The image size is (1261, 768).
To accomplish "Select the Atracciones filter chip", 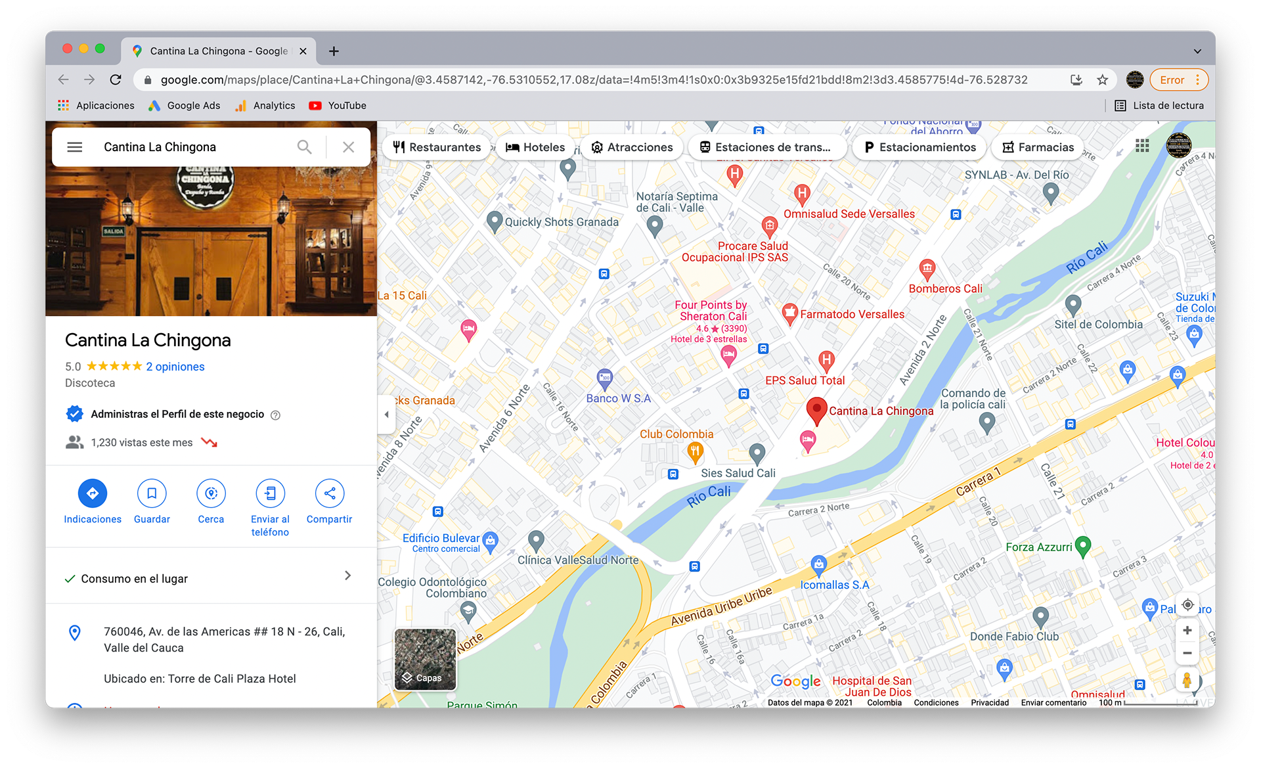I will click(x=632, y=147).
